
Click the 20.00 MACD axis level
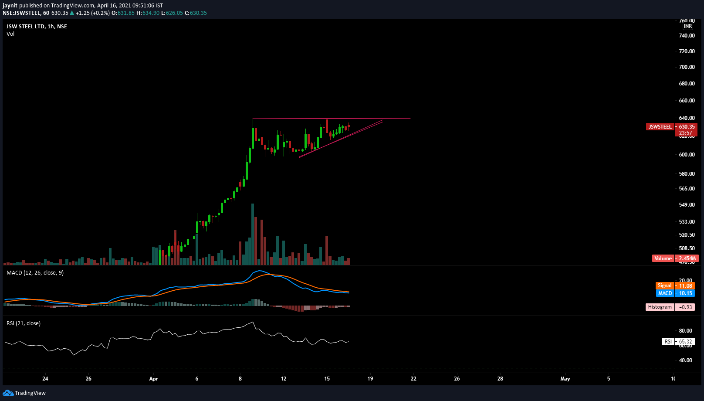click(x=686, y=280)
